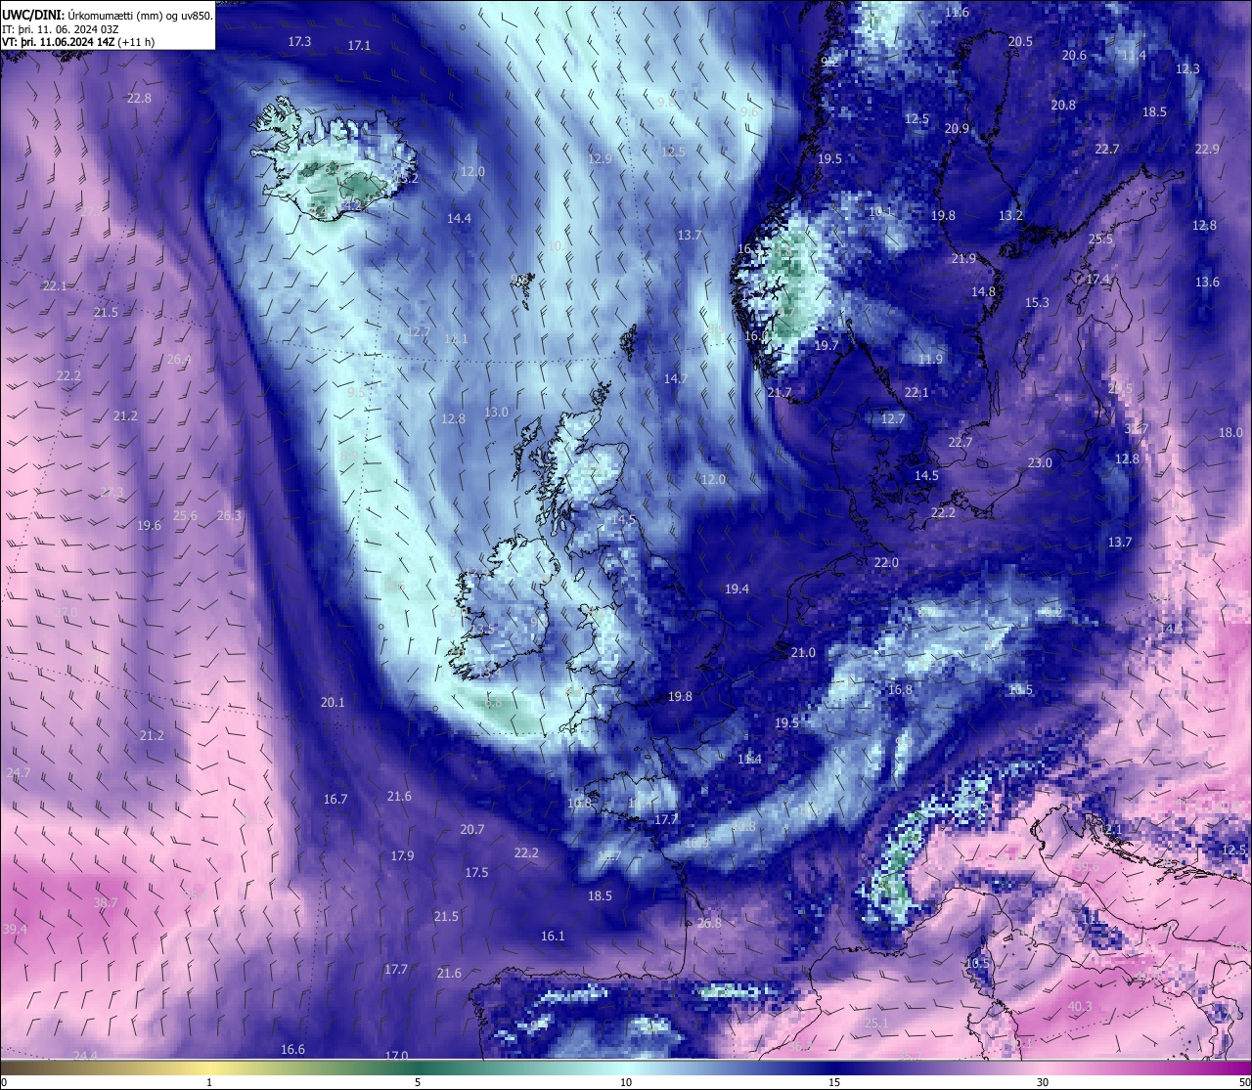Click the 17.1 value north of Iceland

point(359,46)
